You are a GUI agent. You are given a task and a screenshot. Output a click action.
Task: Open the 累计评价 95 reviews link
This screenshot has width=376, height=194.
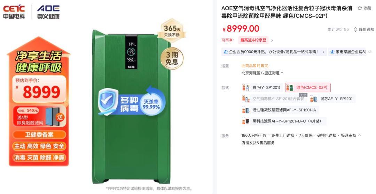coord(338,29)
